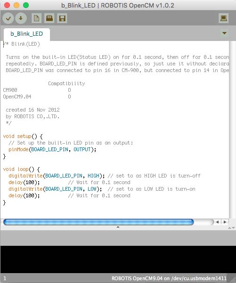Click the "created 16 Nov 2012" line

coord(33,110)
